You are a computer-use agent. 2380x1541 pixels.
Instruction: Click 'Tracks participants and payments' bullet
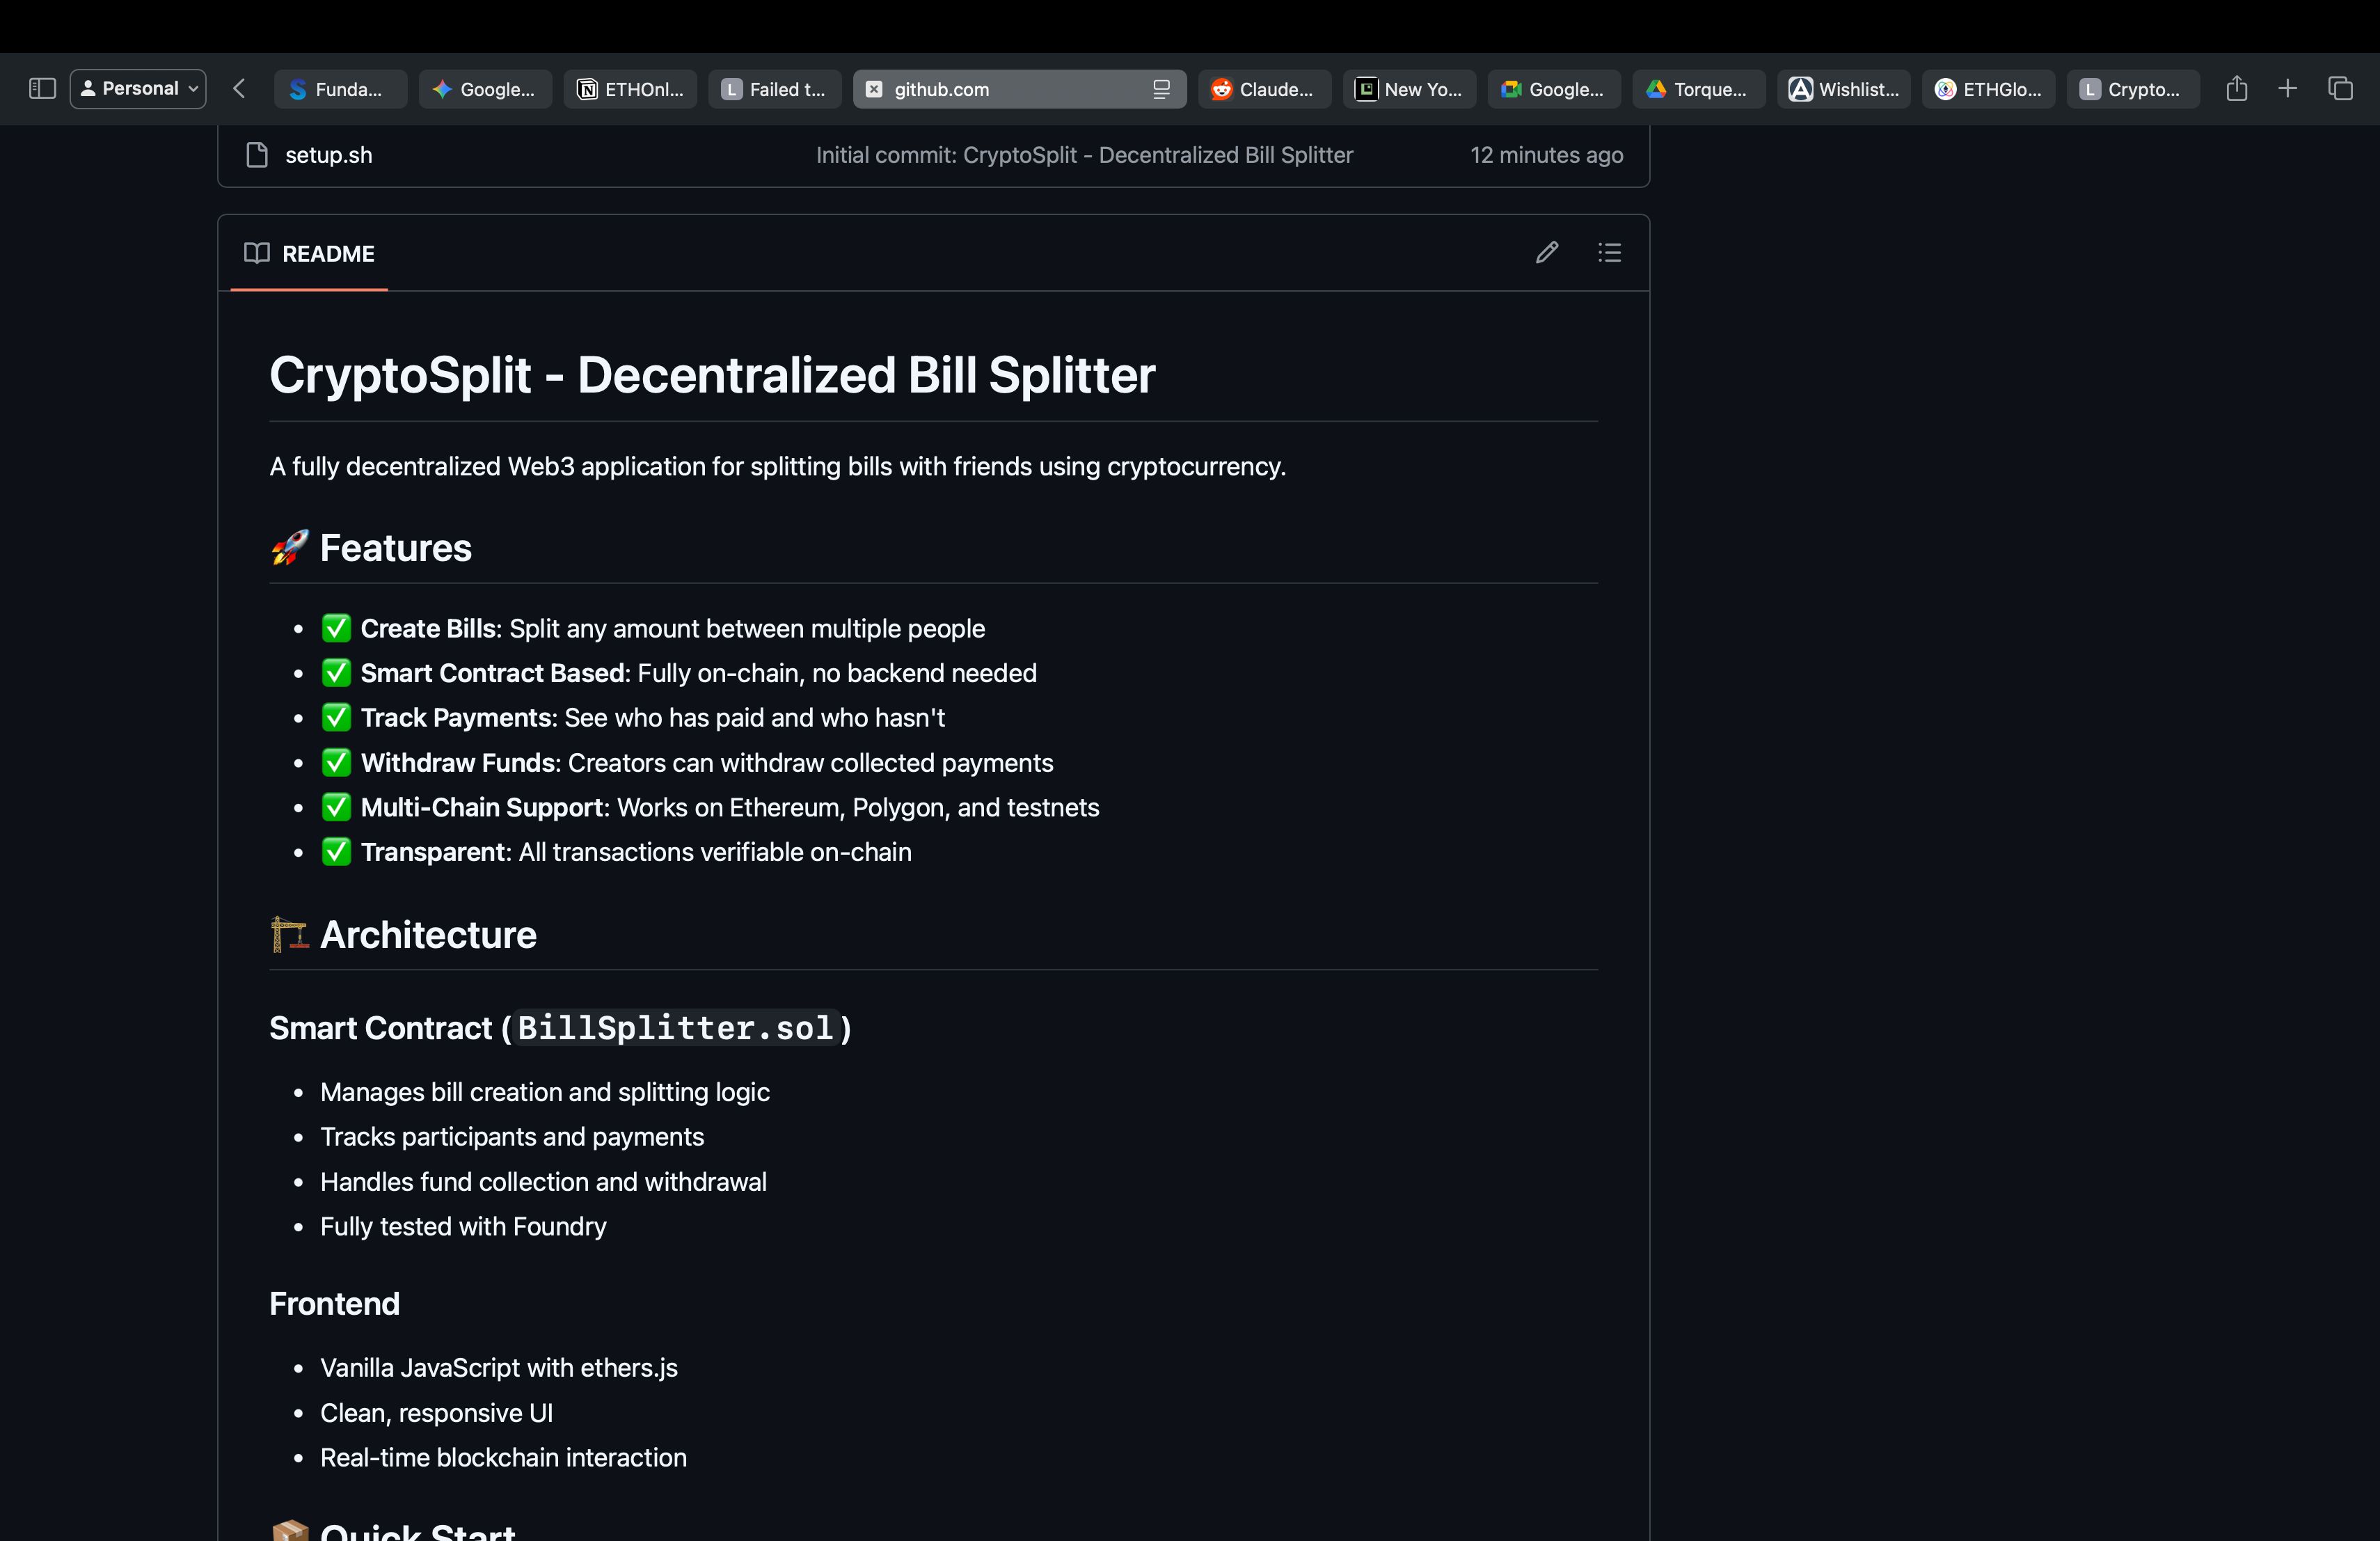click(512, 1137)
